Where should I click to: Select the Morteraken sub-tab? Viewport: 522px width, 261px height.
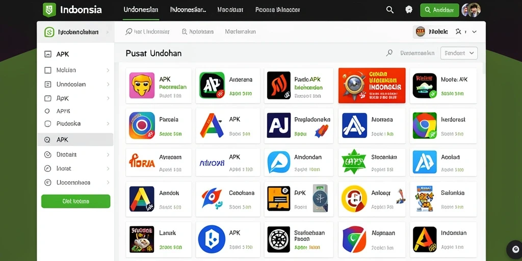241,32
